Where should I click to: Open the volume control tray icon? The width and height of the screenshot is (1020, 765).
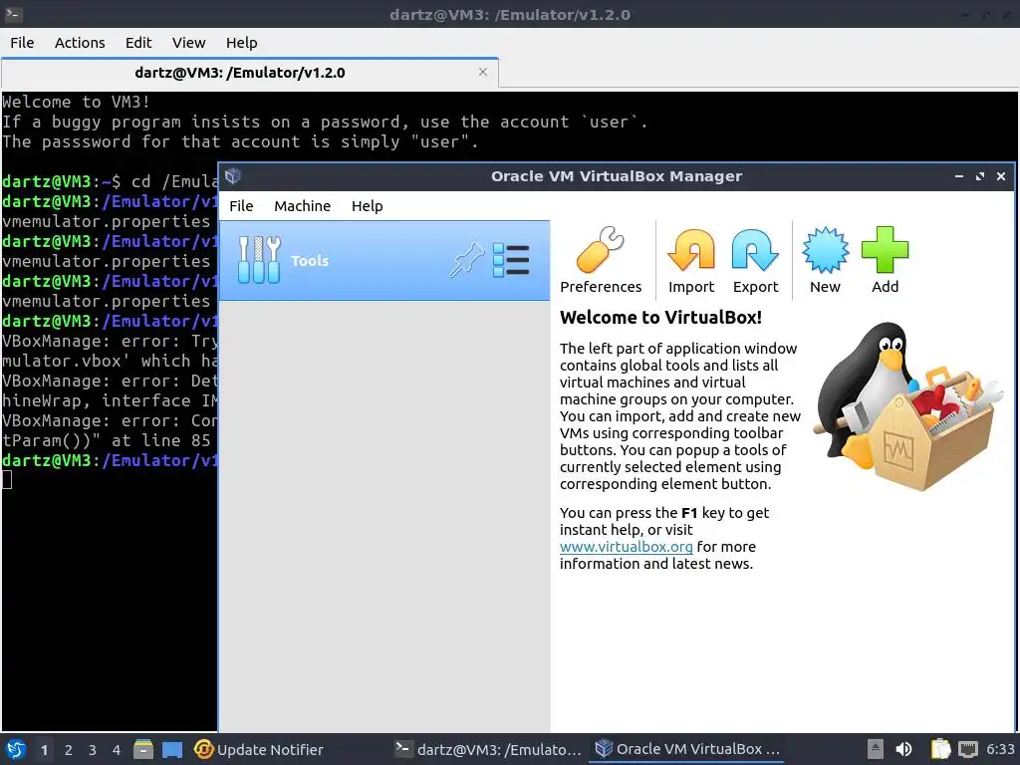(x=903, y=749)
